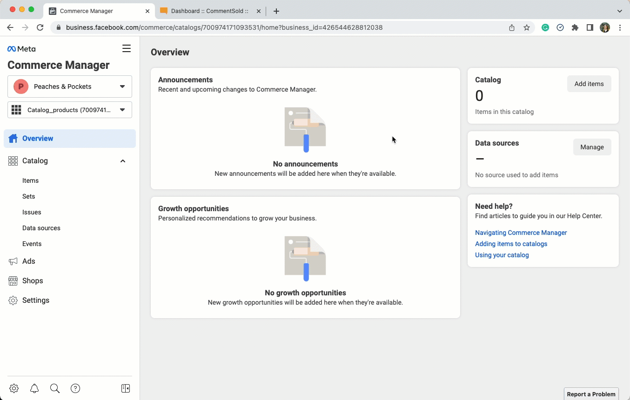
Task: Click the Growth opportunities heading
Action: click(194, 208)
